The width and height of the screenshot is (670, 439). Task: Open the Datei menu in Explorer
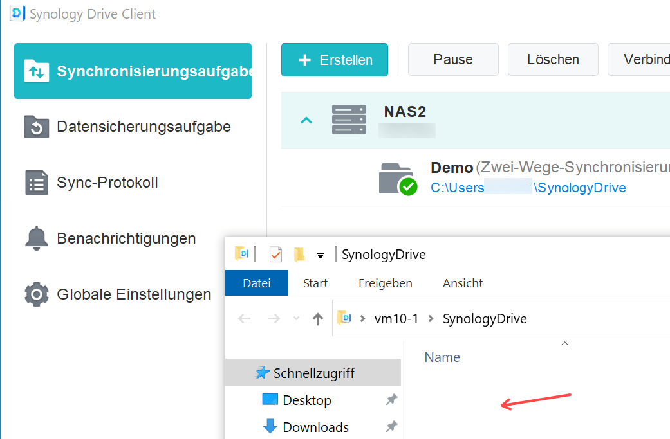[256, 283]
